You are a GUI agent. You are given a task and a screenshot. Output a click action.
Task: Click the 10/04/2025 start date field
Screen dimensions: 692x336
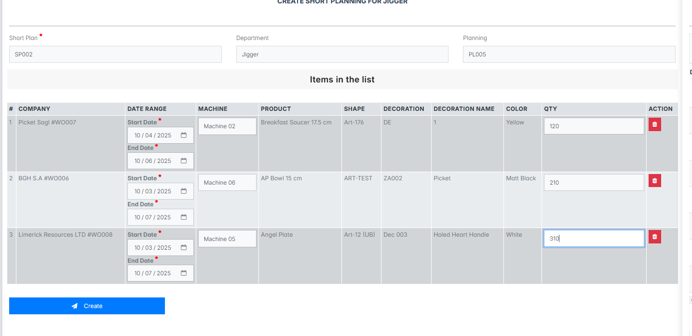click(153, 135)
